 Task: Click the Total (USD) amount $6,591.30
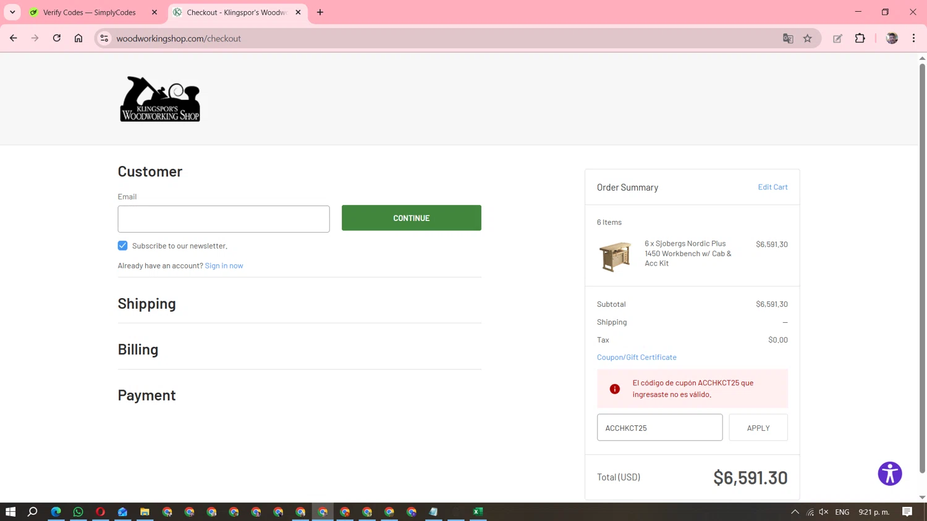click(x=750, y=478)
